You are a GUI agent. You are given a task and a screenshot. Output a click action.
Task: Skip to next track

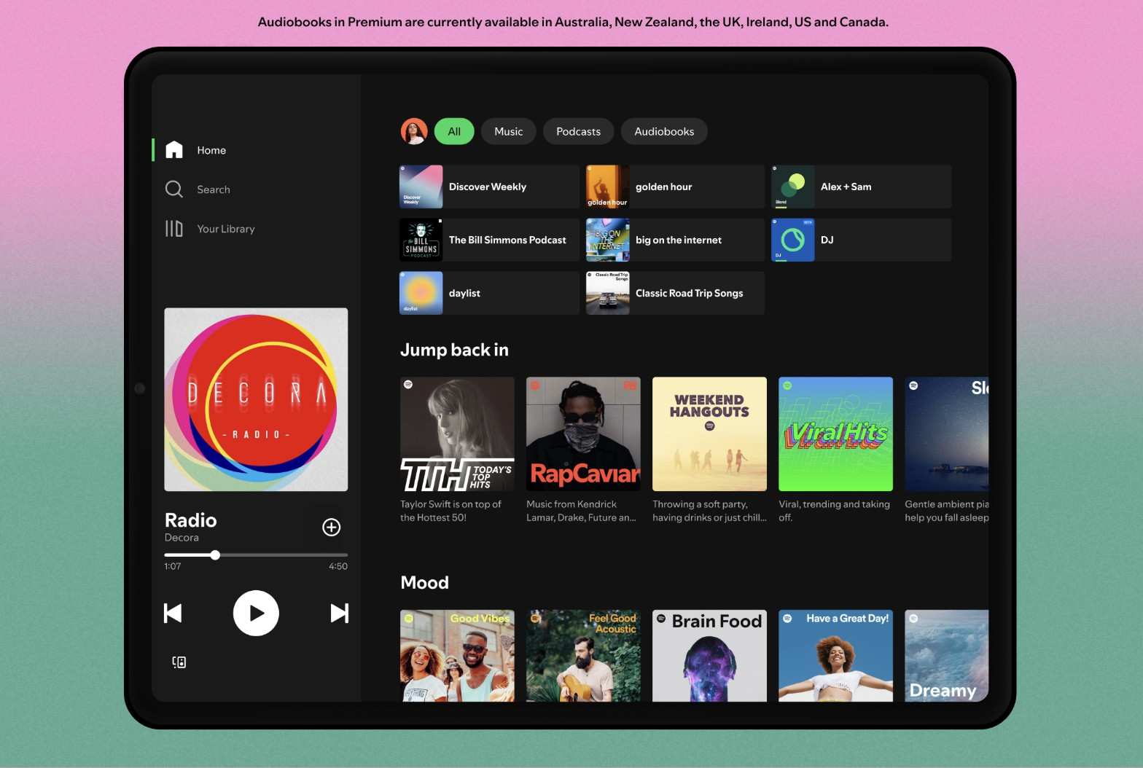coord(340,613)
